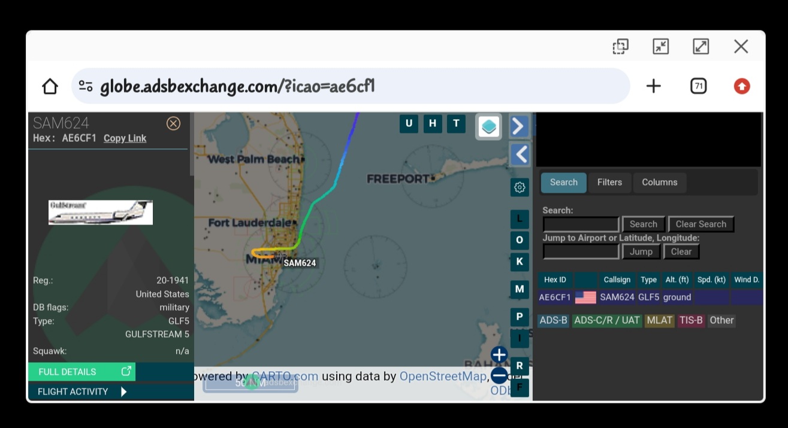Image resolution: width=788 pixels, height=428 pixels.
Task: Toggle the H map button
Action: (432, 123)
